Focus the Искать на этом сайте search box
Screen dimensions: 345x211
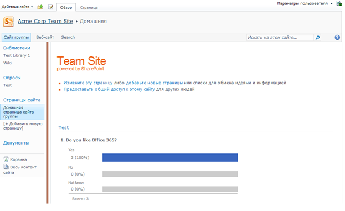[280, 38]
